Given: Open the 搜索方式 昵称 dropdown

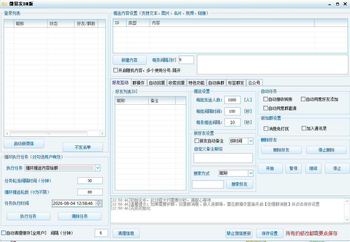Looking at the screenshot, I should [x=251, y=173].
